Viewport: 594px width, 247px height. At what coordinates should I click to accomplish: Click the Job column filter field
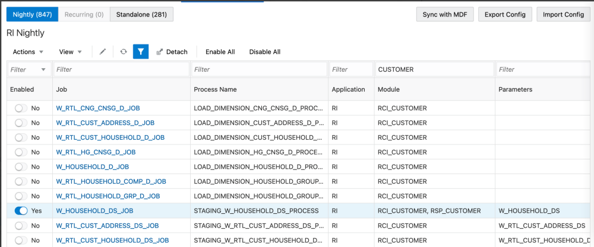click(x=121, y=69)
